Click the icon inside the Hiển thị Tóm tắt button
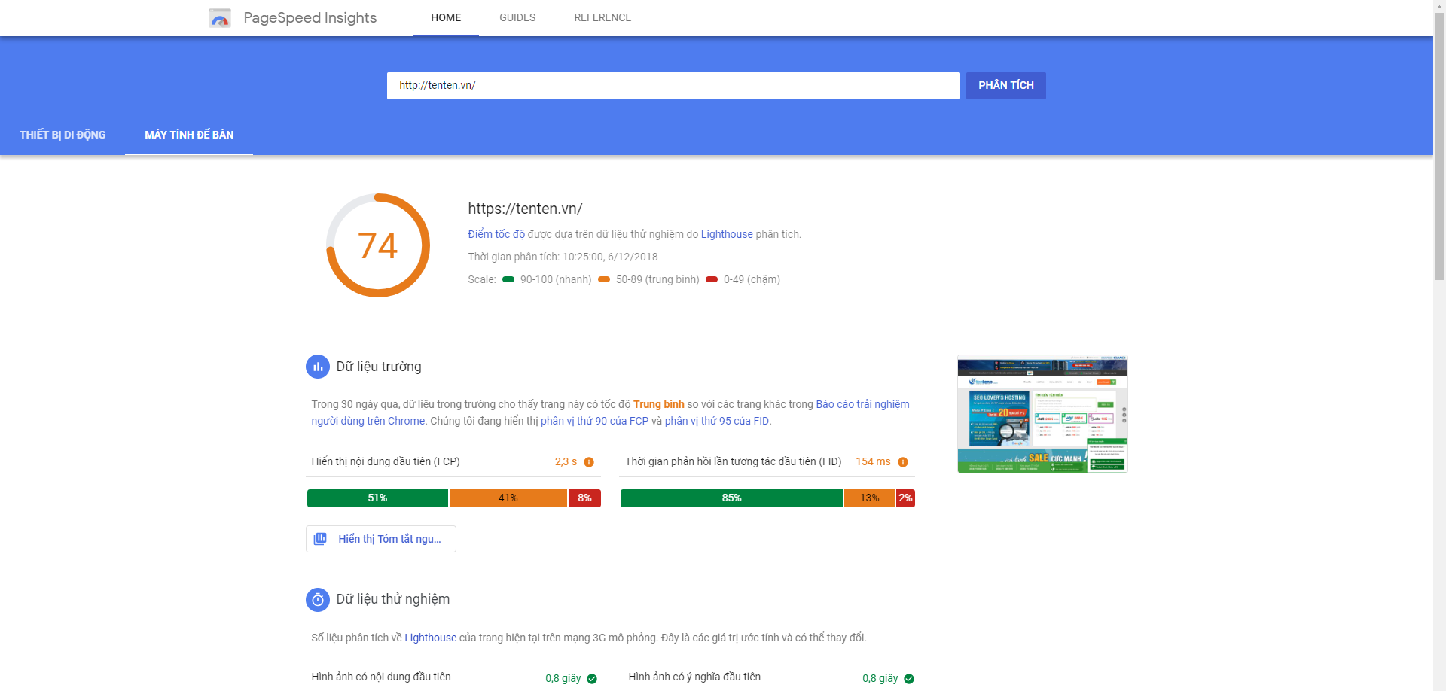This screenshot has width=1446, height=691. (320, 539)
